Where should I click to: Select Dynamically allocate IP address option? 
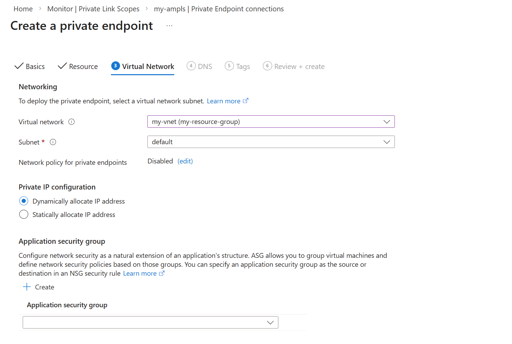click(24, 201)
